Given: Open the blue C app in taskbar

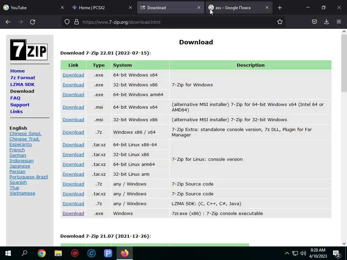Looking at the screenshot, I should 91,253.
